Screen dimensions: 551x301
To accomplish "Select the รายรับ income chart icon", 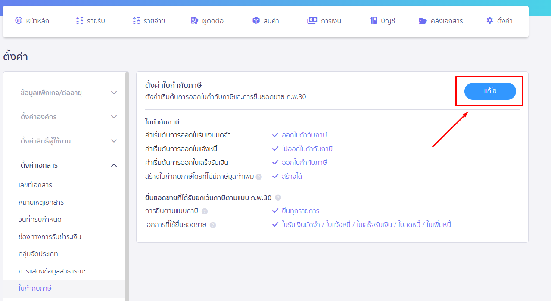I will 79,21.
